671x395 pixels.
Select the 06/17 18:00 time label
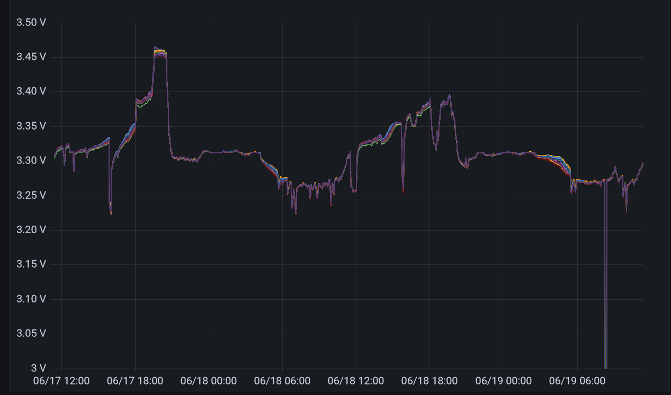coord(135,381)
